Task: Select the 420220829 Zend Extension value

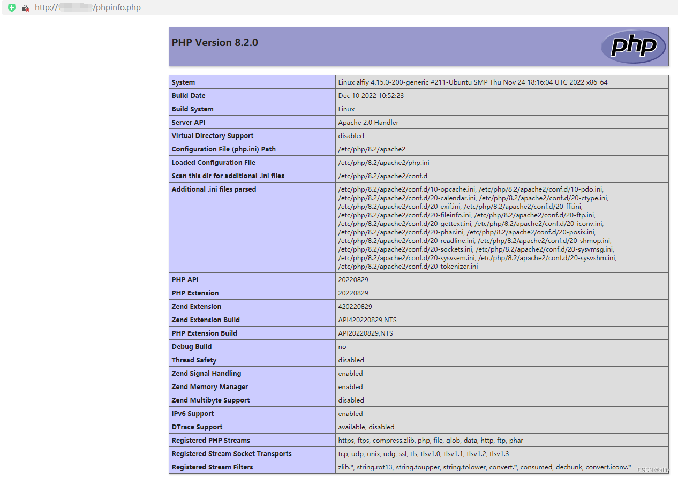Action: (355, 307)
